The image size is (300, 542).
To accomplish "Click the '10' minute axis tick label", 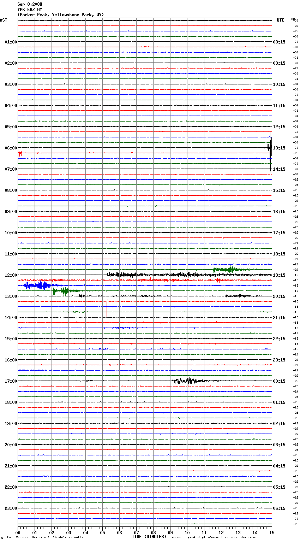I will click(x=187, y=532).
